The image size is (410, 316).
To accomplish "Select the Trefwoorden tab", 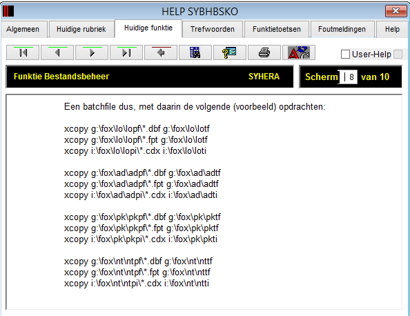I will click(x=213, y=29).
